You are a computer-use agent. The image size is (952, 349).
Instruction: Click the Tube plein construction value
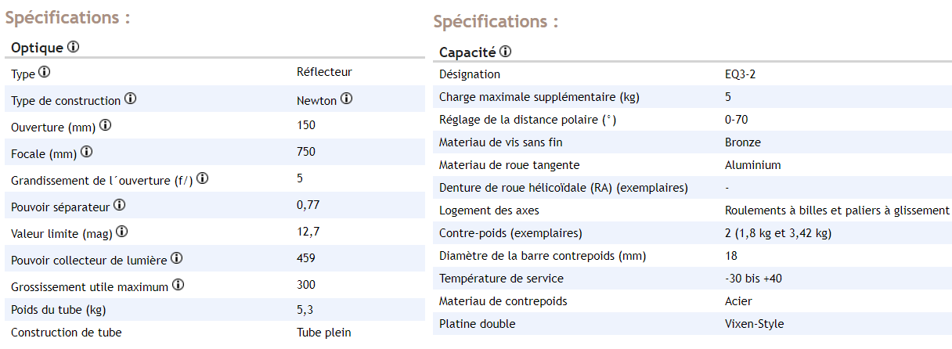coord(324,333)
